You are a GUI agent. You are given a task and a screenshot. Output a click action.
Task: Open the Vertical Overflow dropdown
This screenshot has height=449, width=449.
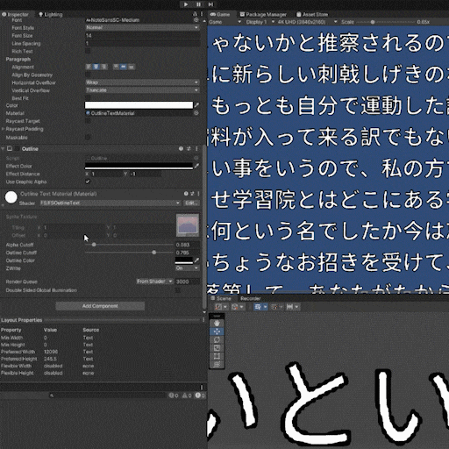(x=142, y=90)
